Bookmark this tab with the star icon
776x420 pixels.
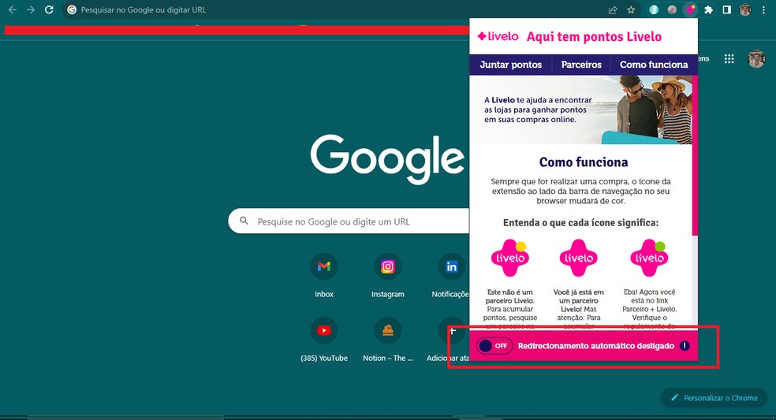[631, 9]
